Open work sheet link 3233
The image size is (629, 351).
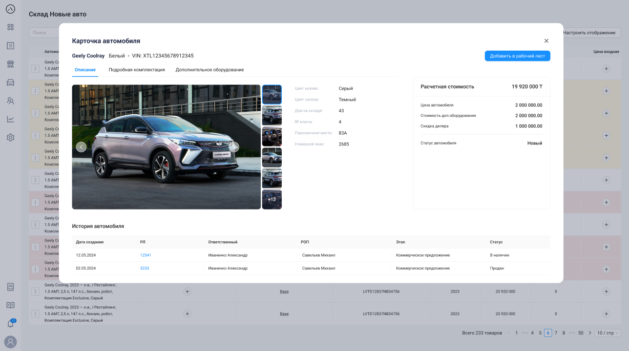[144, 268]
